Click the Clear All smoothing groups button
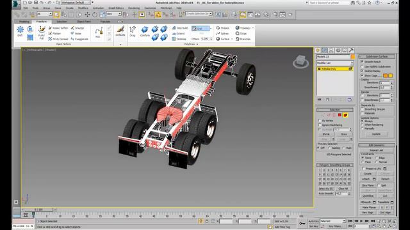The image size is (410, 230). coord(343,188)
